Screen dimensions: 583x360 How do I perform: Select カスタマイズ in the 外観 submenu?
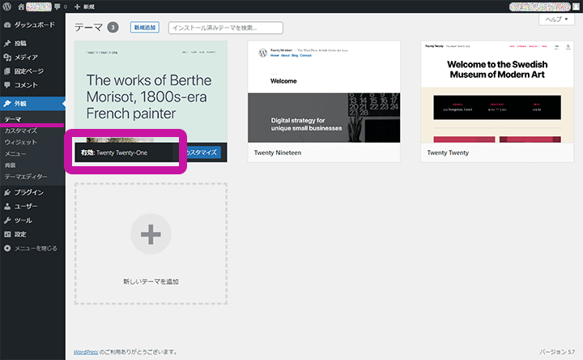[x=21, y=131]
